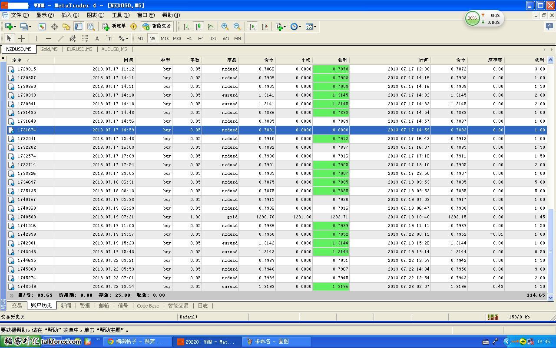Toggle the 智能交易 auto trading button
Image resolution: width=556 pixels, height=348 pixels.
pyautogui.click(x=157, y=27)
